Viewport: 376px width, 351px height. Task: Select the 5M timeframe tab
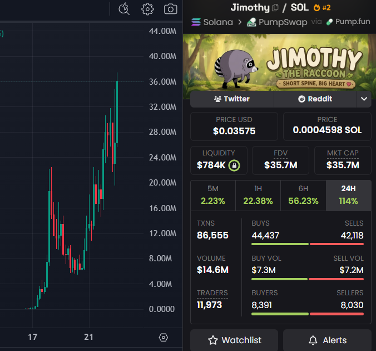click(x=213, y=196)
